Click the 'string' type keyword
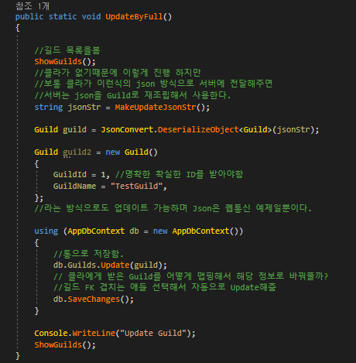Viewport: 356px width, 363px height. click(x=49, y=107)
